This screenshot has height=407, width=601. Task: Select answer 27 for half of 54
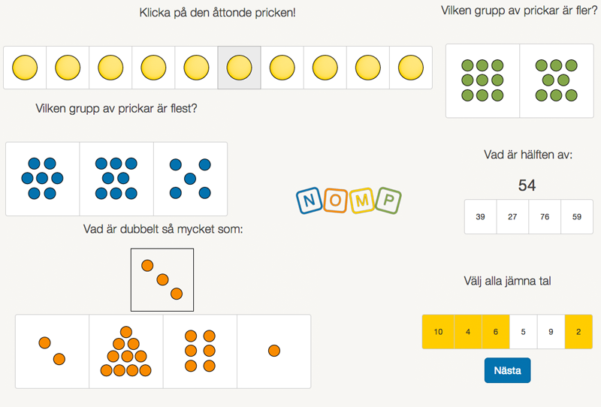(x=512, y=217)
